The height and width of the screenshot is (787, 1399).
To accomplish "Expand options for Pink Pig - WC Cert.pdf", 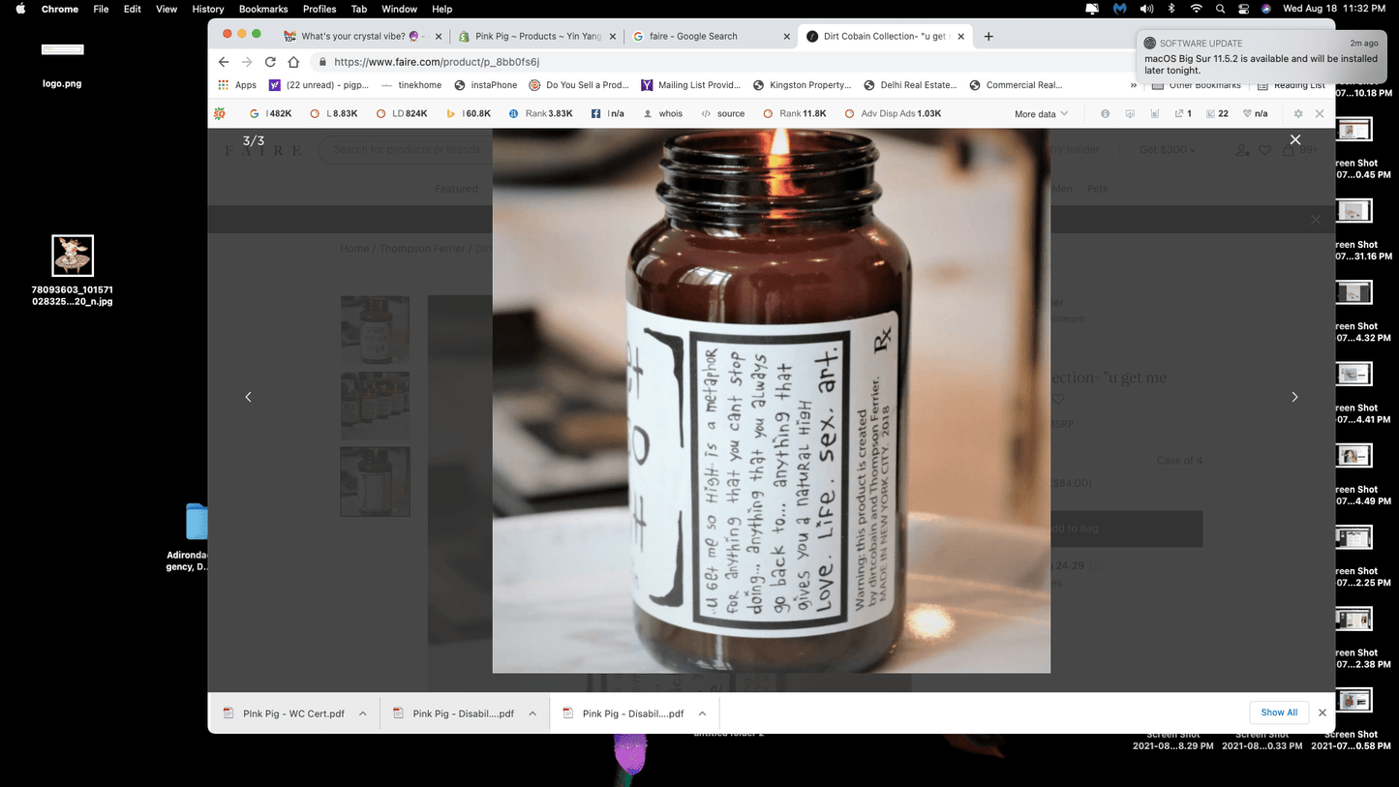I will 363,713.
